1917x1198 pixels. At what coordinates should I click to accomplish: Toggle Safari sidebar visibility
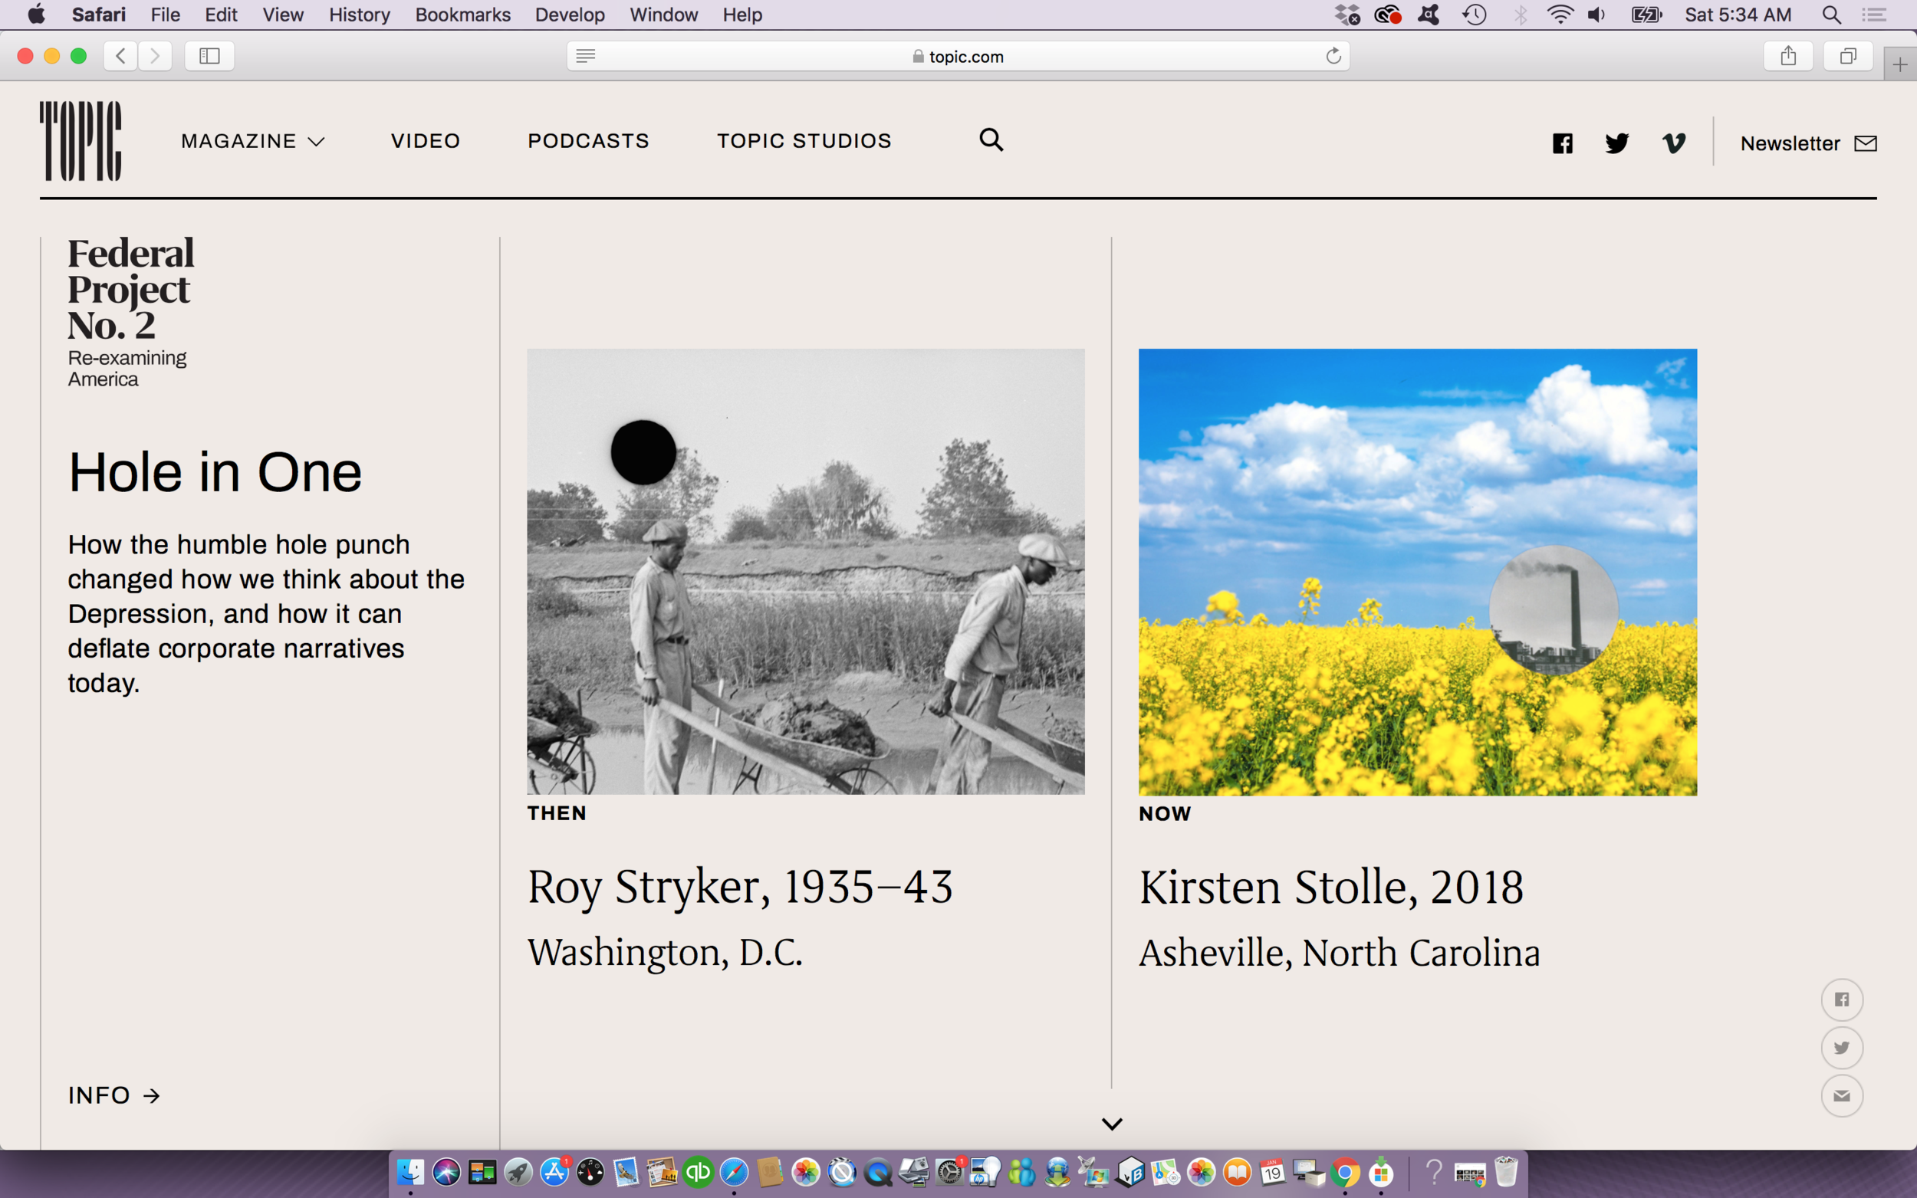pyautogui.click(x=209, y=56)
